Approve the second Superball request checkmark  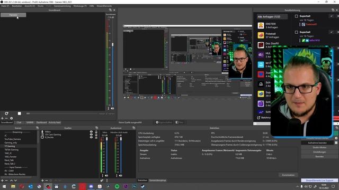pyautogui.click(x=331, y=32)
